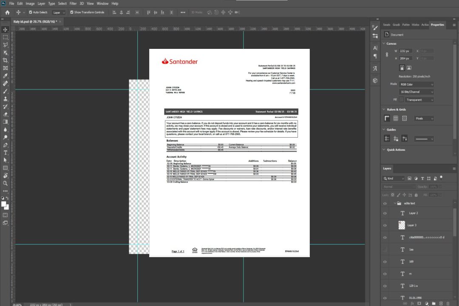
Task: Hide the '169' text layer
Action: pyautogui.click(x=385, y=262)
